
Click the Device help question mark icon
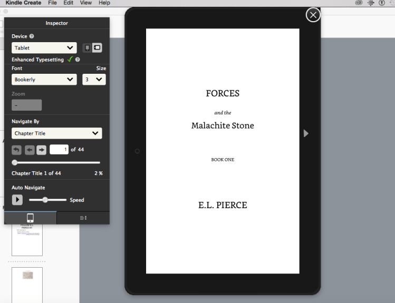pos(32,36)
